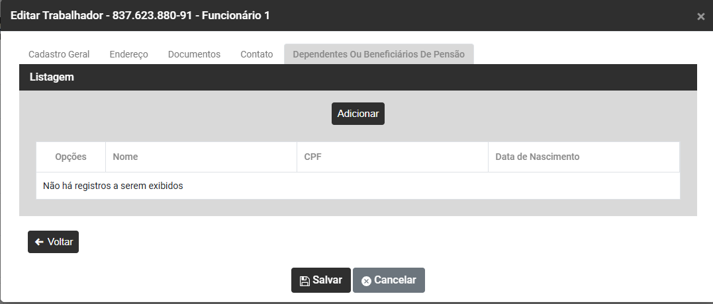Sort by the Nome column header
Viewport: 713px width, 304px height.
[x=126, y=157]
